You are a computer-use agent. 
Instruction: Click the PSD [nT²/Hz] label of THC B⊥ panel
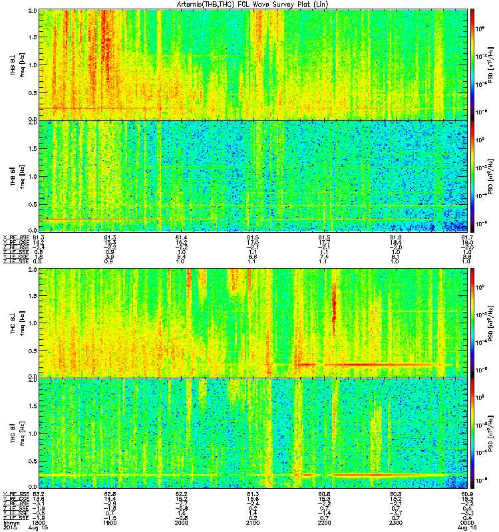pos(490,323)
